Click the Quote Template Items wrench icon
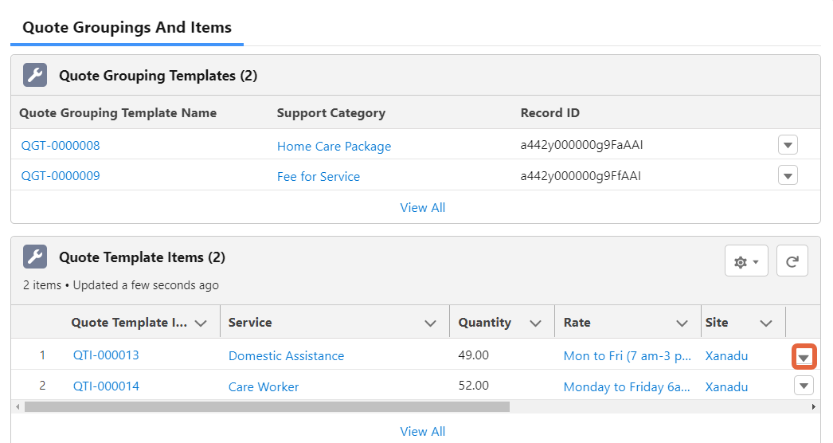This screenshot has height=443, width=833. [x=35, y=257]
